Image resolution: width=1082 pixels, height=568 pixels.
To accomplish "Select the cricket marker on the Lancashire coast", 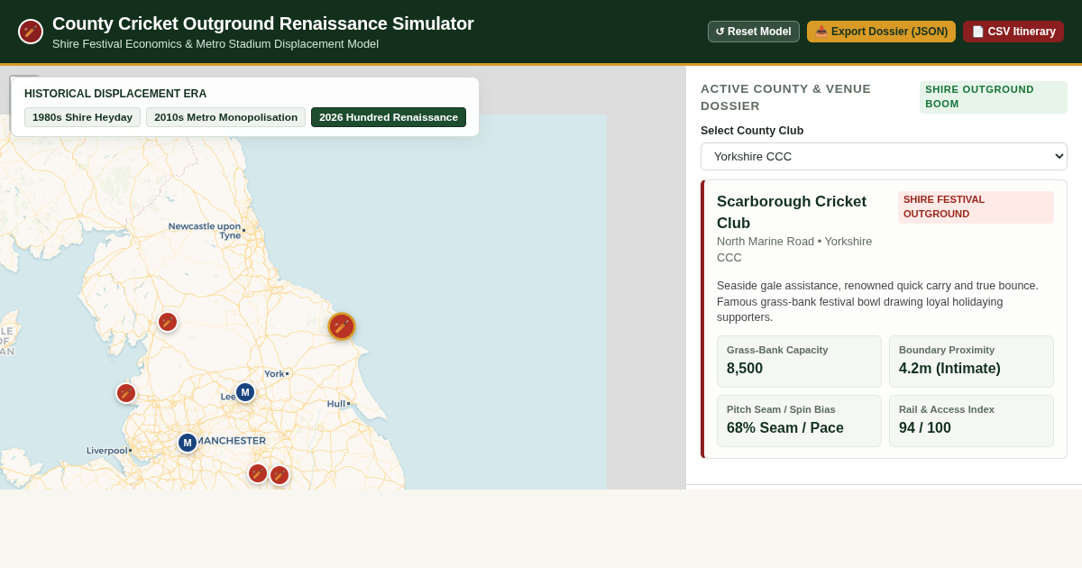I will click(126, 393).
